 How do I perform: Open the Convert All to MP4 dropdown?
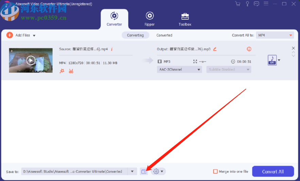click(x=275, y=35)
